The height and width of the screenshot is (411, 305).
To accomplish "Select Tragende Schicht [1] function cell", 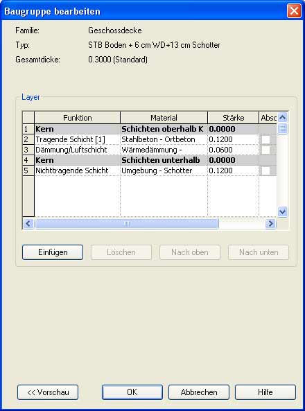I will [x=77, y=139].
